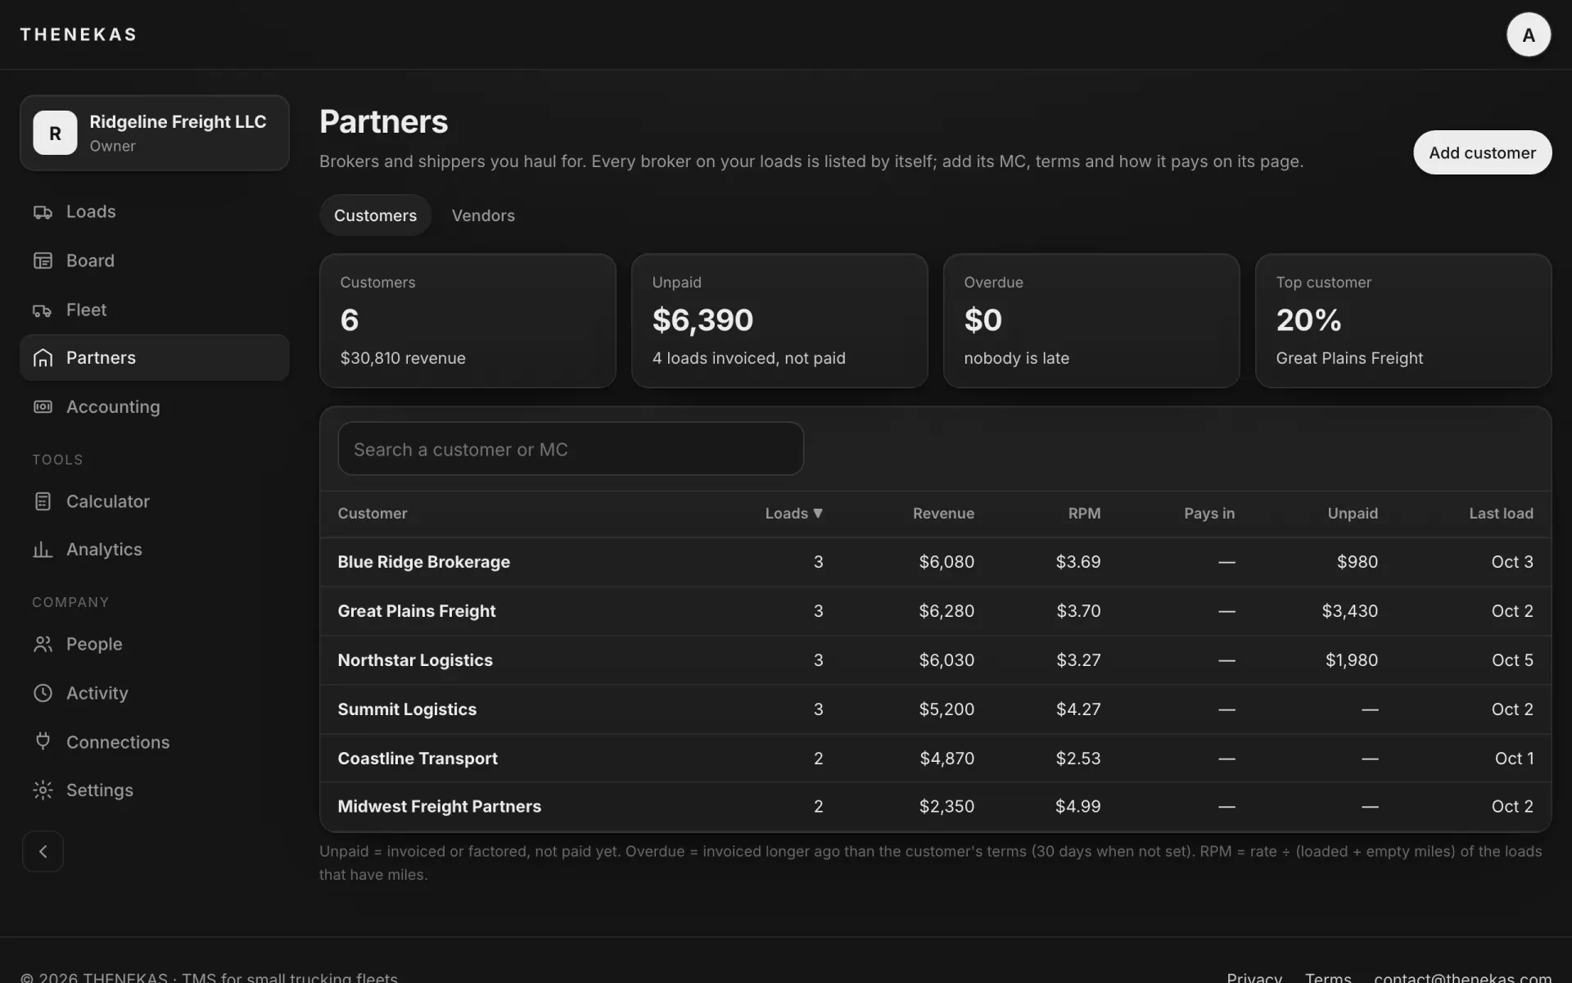The image size is (1572, 983).
Task: Focus the Search a customer or MC field
Action: pos(571,449)
